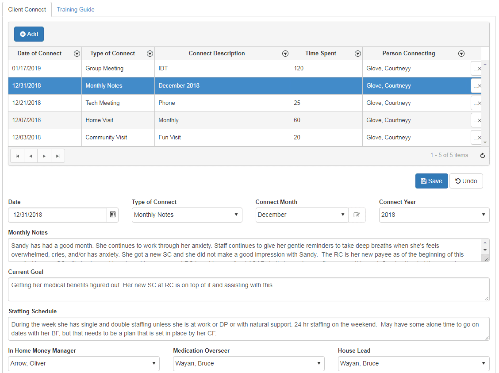Jump to the last page of the grid
The height and width of the screenshot is (373, 499).
58,155
